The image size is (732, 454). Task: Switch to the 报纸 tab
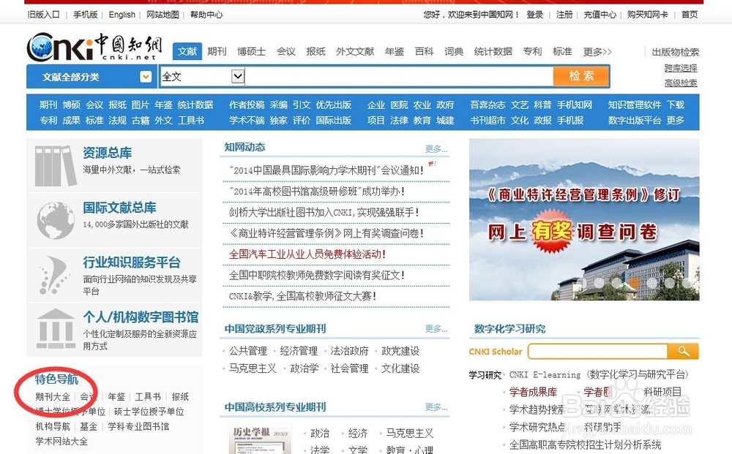[315, 51]
